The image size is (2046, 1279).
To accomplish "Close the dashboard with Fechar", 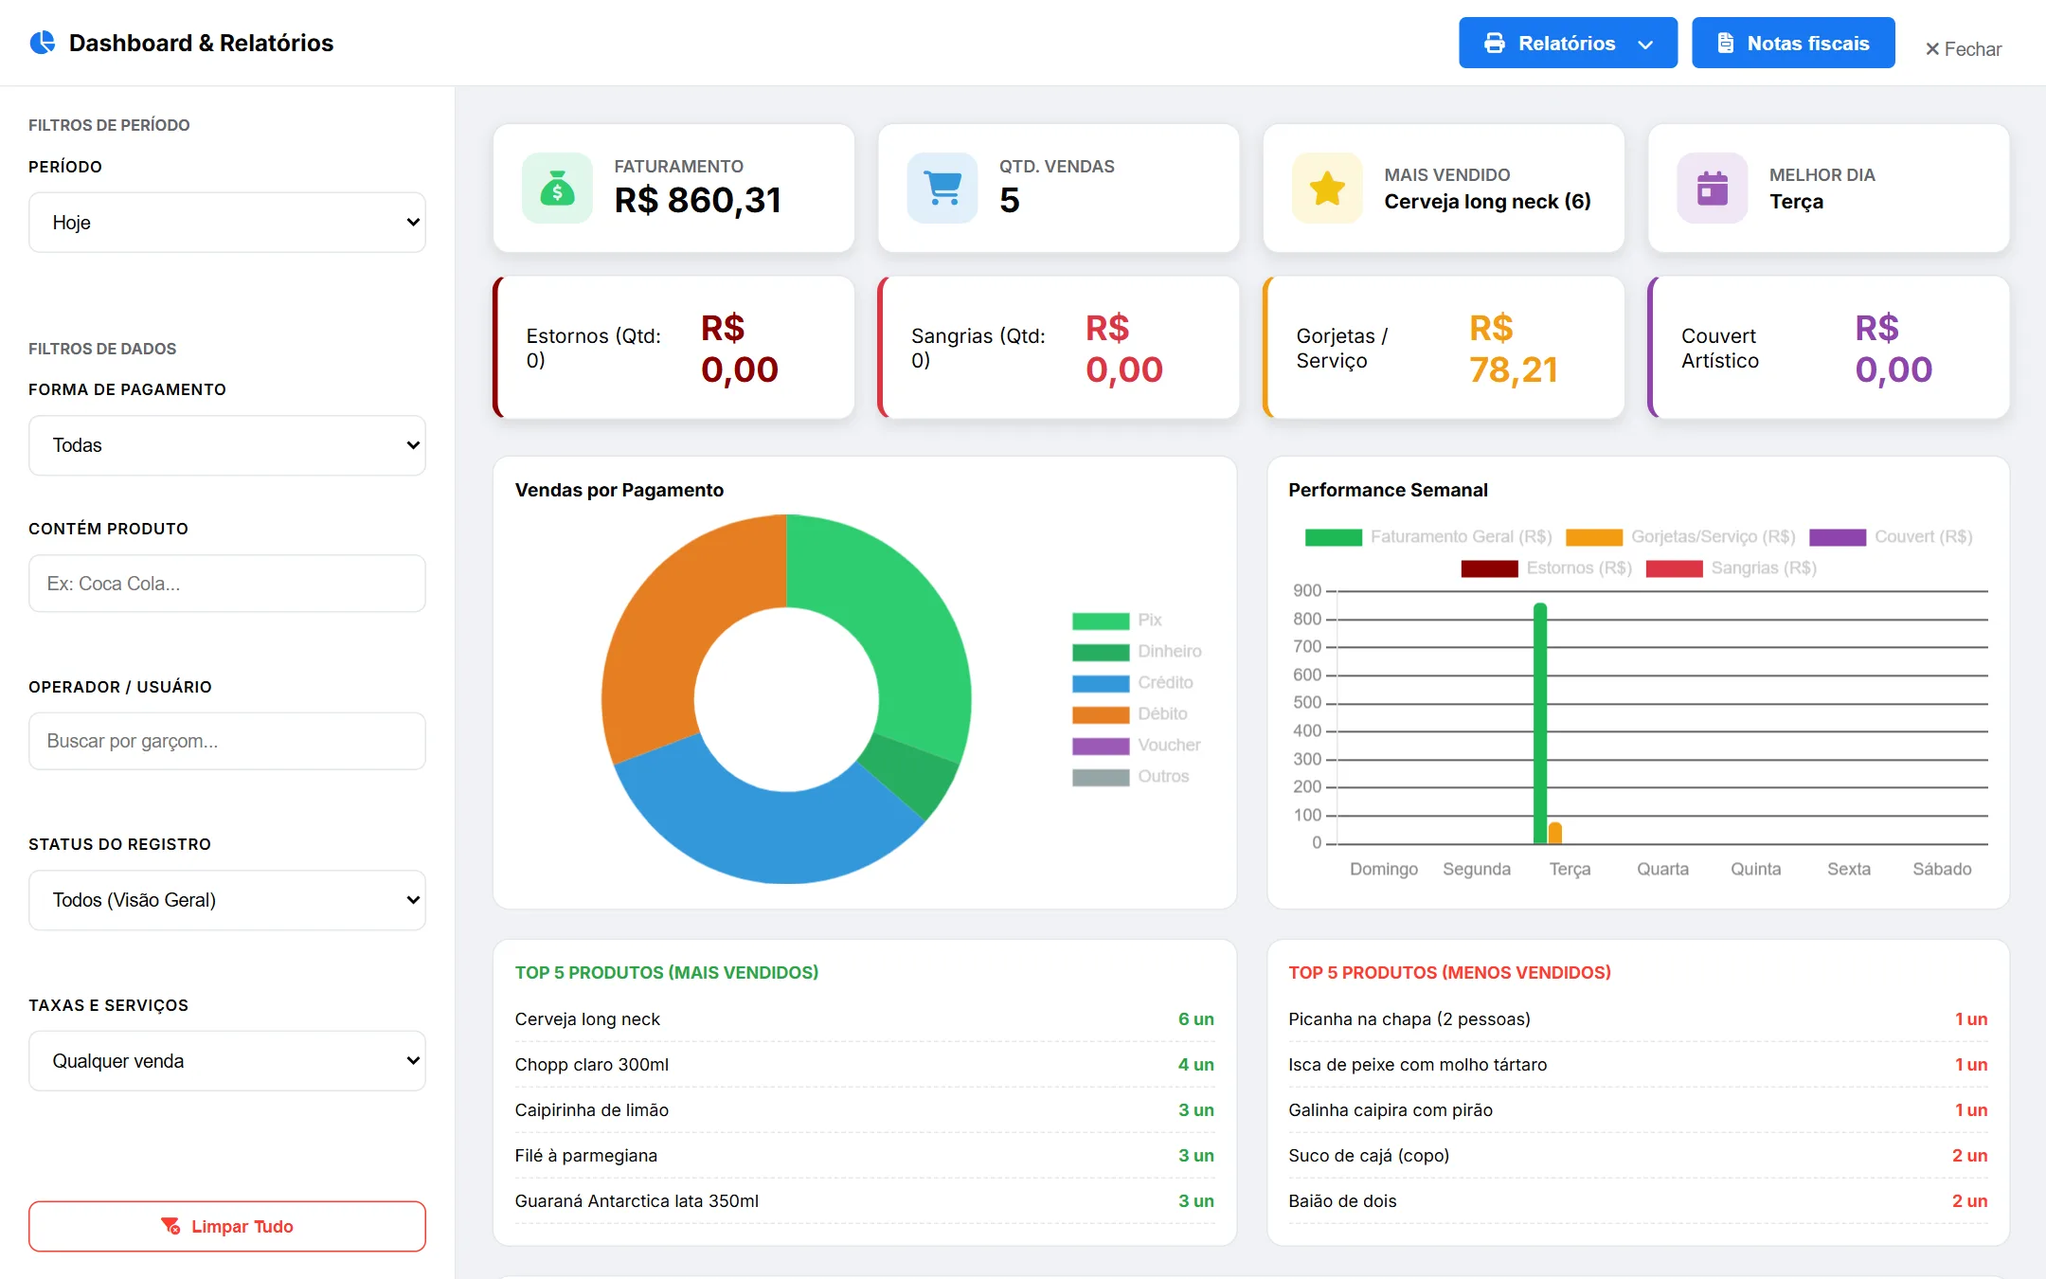I will click(1963, 49).
